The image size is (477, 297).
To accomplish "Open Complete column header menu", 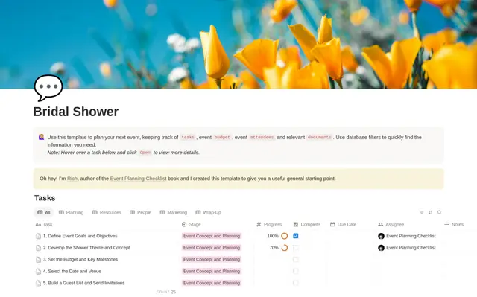I will pyautogui.click(x=306, y=224).
